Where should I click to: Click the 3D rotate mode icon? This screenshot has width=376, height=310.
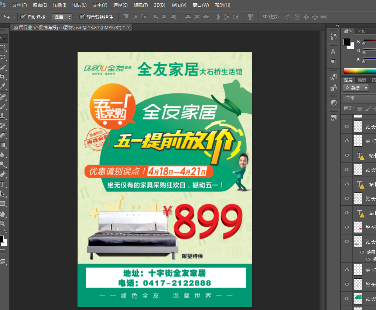click(x=288, y=17)
